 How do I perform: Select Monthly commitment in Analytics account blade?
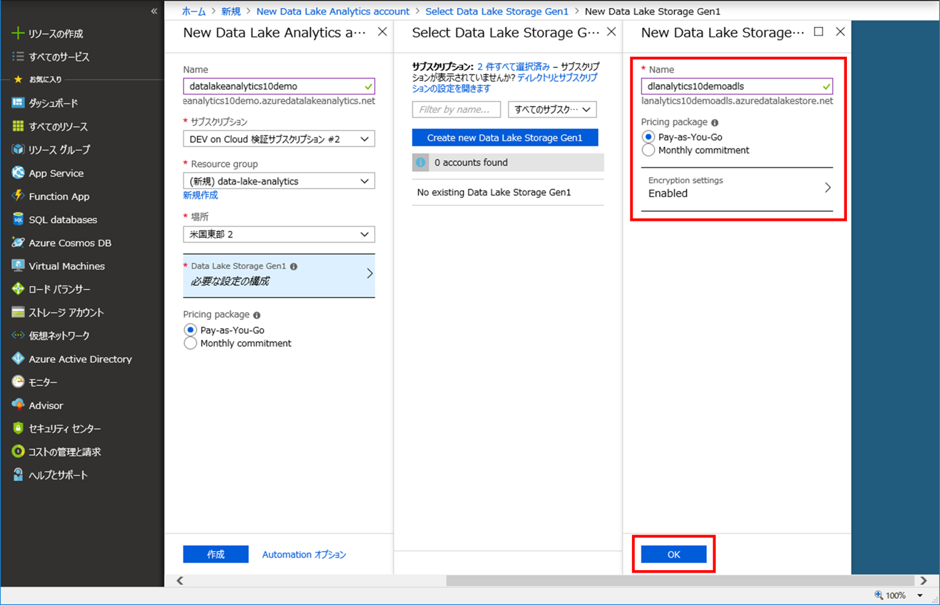click(x=190, y=344)
